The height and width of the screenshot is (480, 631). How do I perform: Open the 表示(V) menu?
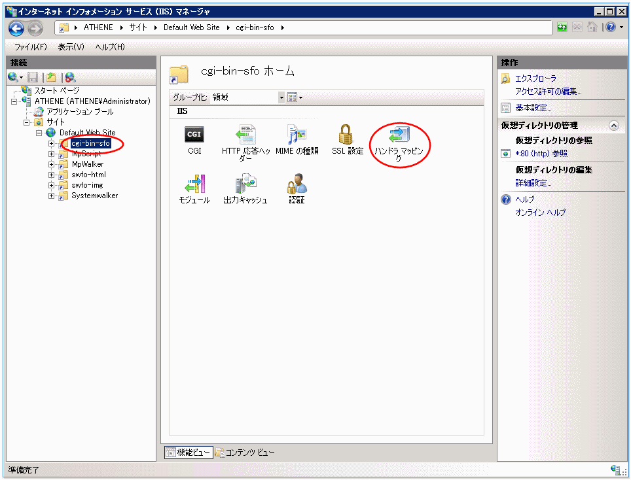pyautogui.click(x=71, y=47)
